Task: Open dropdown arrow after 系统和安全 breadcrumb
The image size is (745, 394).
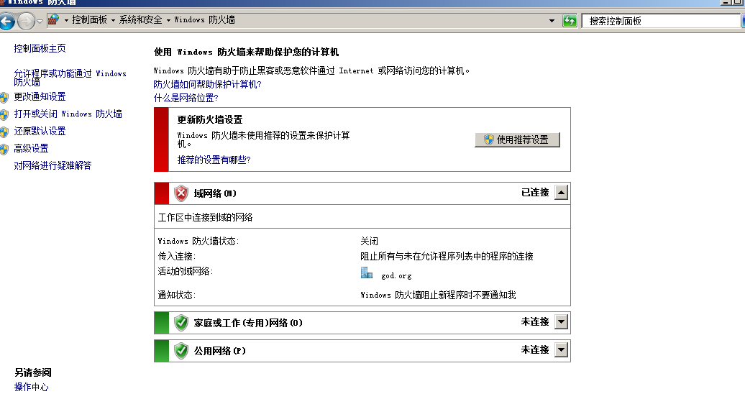Action: pos(168,20)
